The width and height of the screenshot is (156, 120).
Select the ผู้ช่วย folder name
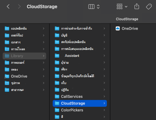click(65, 63)
